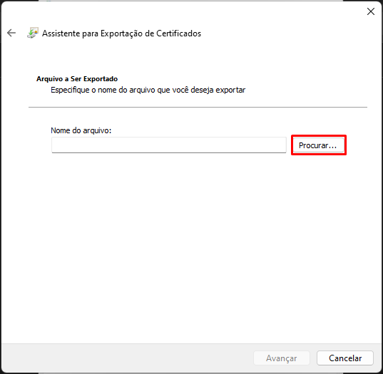Focus the Nome do arquivo text field
The image size is (383, 374).
click(169, 145)
